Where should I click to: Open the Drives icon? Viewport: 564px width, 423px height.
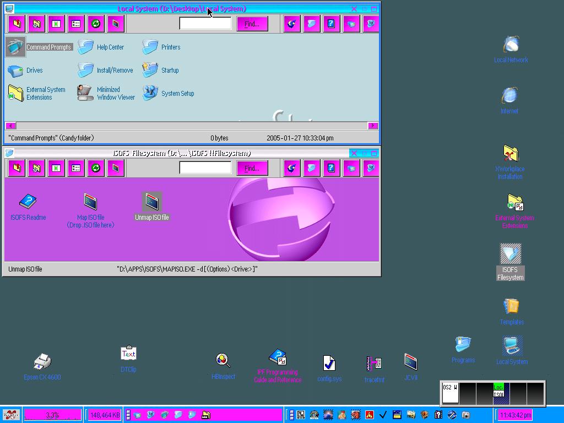[15, 70]
